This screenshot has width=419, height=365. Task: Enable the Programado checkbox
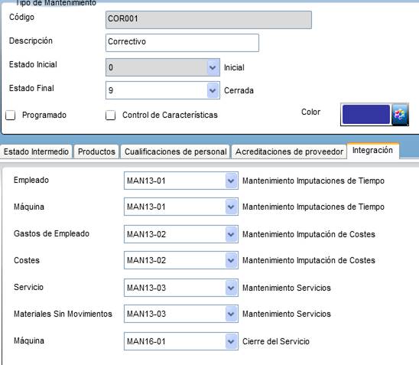[11, 116]
